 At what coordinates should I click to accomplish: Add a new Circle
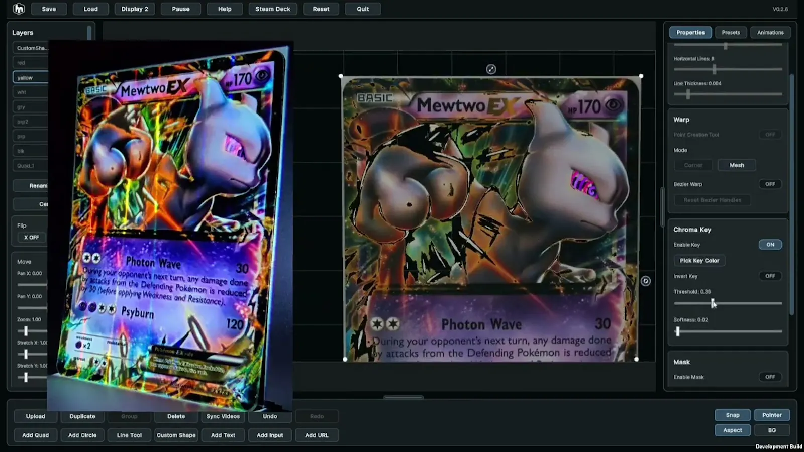[x=82, y=435]
